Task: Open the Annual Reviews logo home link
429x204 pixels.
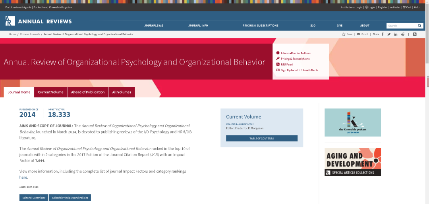Action: point(39,21)
